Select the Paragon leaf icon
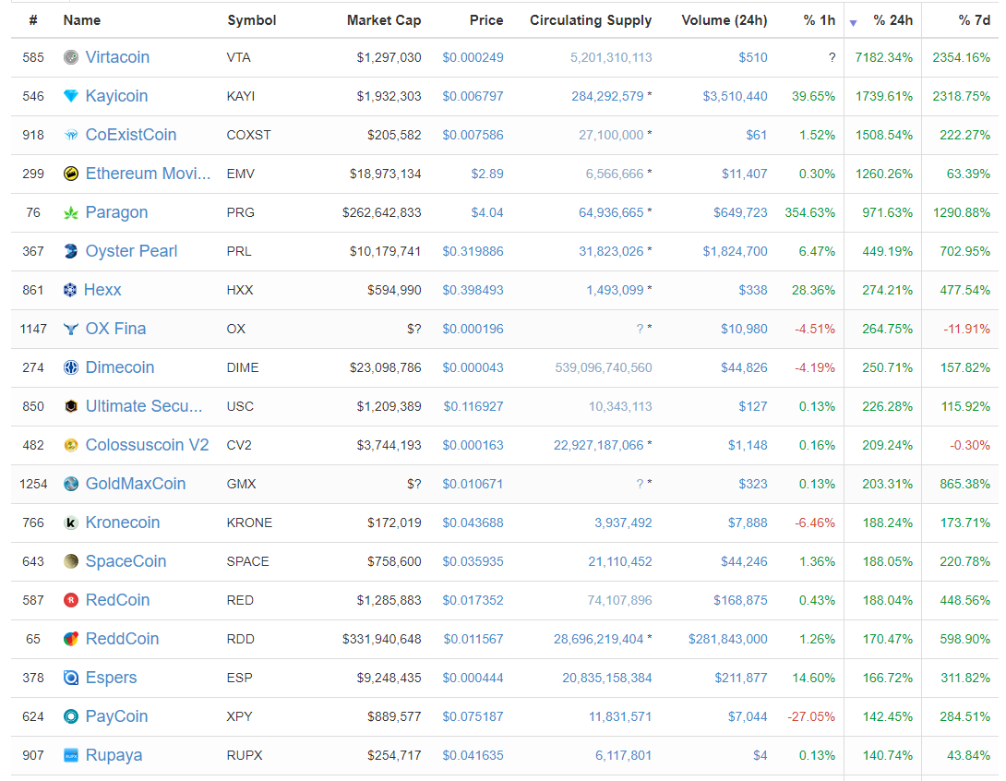Viewport: 1006px width, 781px height. 70,212
